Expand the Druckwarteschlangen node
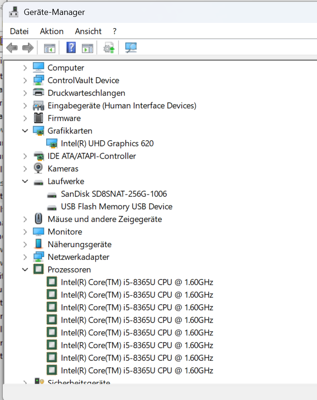Viewport: 317px width, 400px height. click(25, 93)
